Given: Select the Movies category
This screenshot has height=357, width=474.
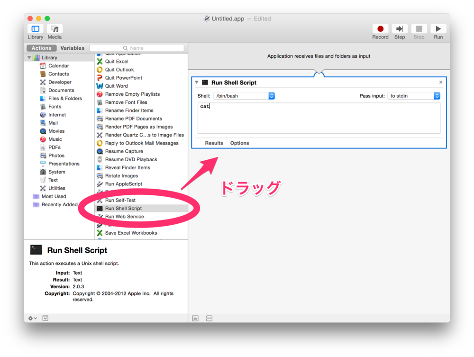Looking at the screenshot, I should (56, 131).
